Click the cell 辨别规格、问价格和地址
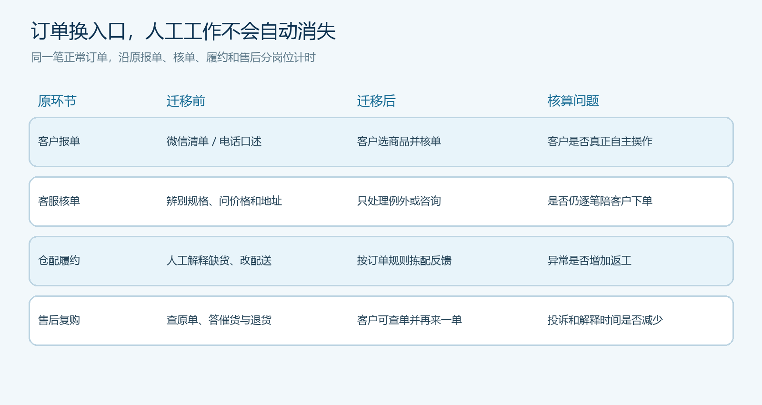 [x=224, y=201]
